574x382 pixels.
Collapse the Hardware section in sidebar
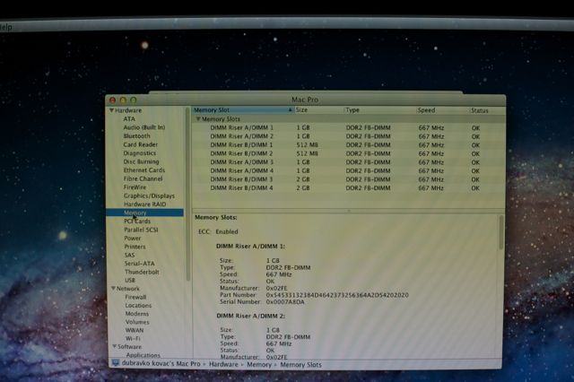111,110
